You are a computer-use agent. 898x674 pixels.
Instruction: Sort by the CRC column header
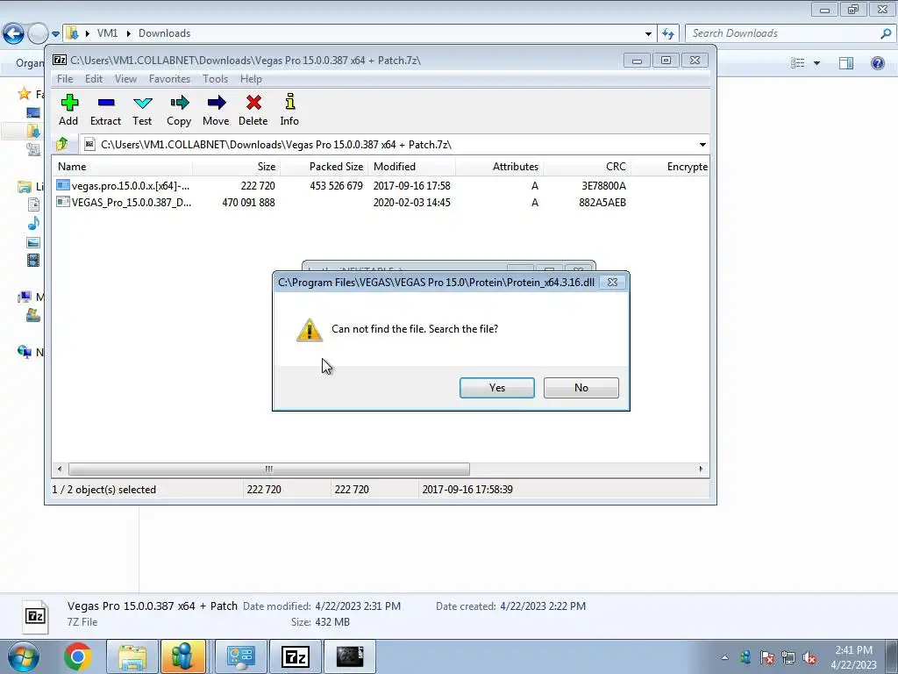point(587,167)
